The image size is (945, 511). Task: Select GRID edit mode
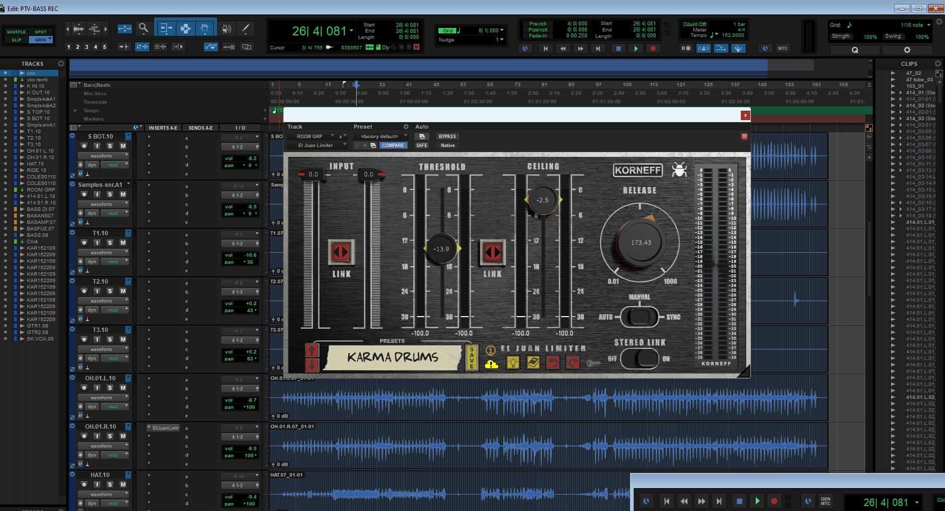[x=41, y=40]
